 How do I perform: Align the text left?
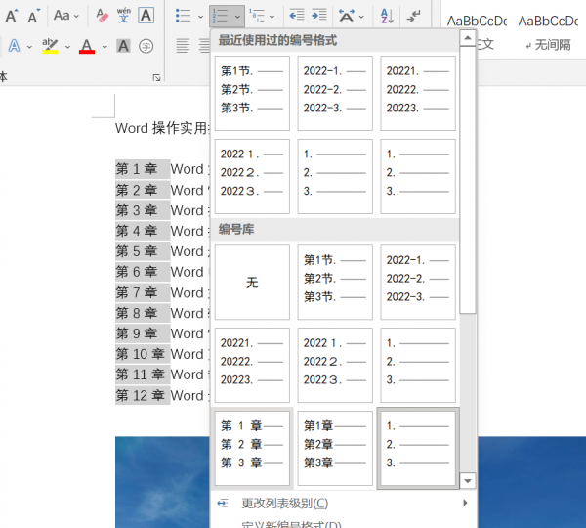pos(183,46)
